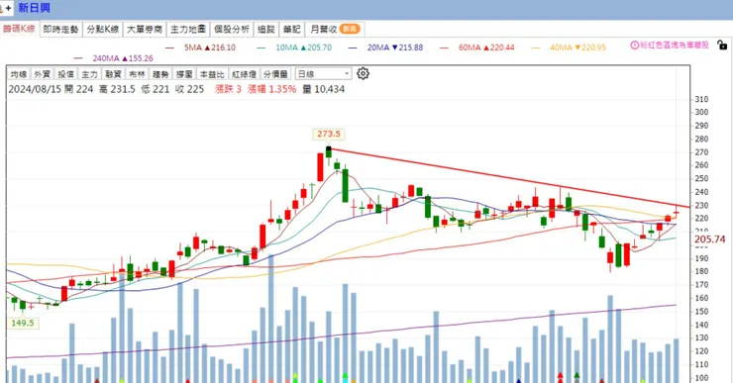733x383 pixels.
Task: Click the red descending trendline
Action: (x=509, y=178)
